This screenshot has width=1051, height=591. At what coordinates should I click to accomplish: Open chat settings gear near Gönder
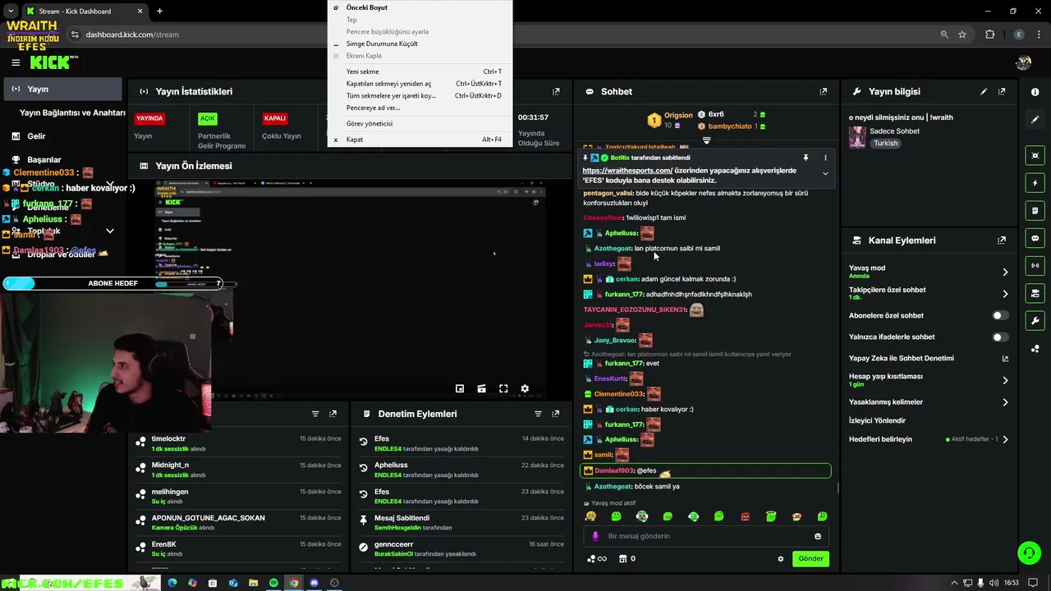point(781,559)
